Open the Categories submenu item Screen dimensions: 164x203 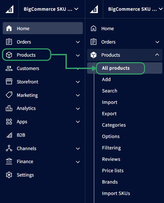114,125
